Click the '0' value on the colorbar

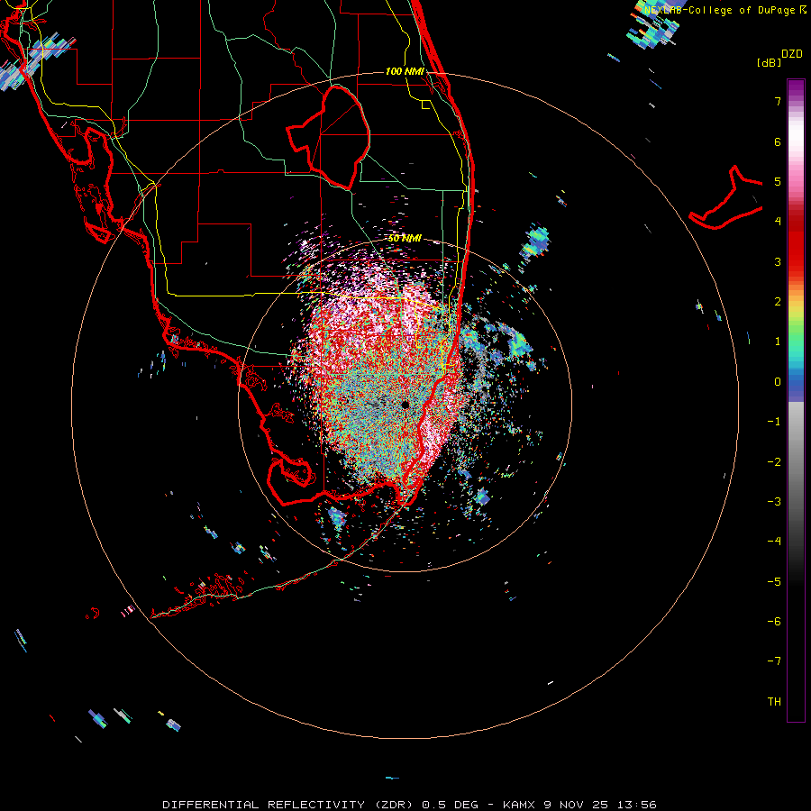(778, 382)
